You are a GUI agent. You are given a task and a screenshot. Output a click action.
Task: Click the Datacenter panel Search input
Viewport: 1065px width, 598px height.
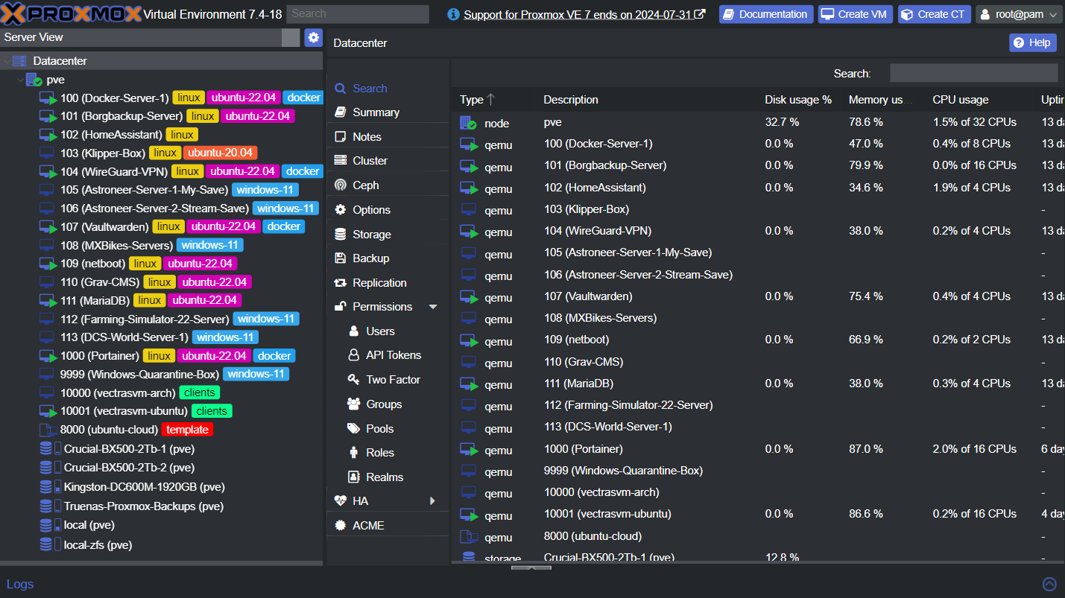973,73
